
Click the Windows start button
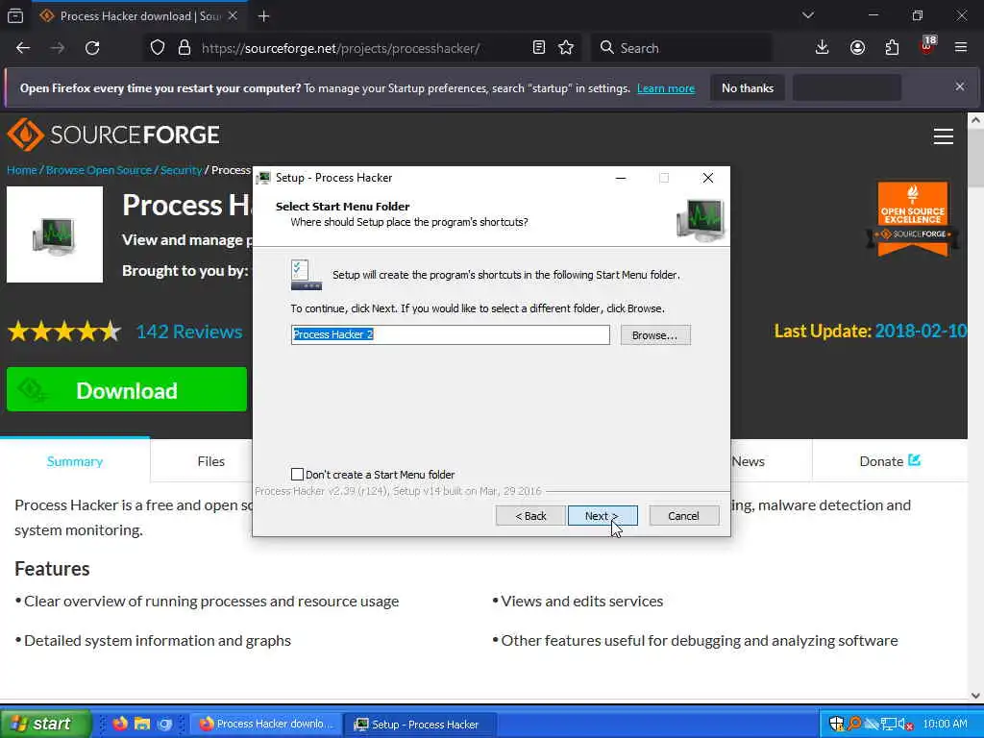pyautogui.click(x=45, y=724)
